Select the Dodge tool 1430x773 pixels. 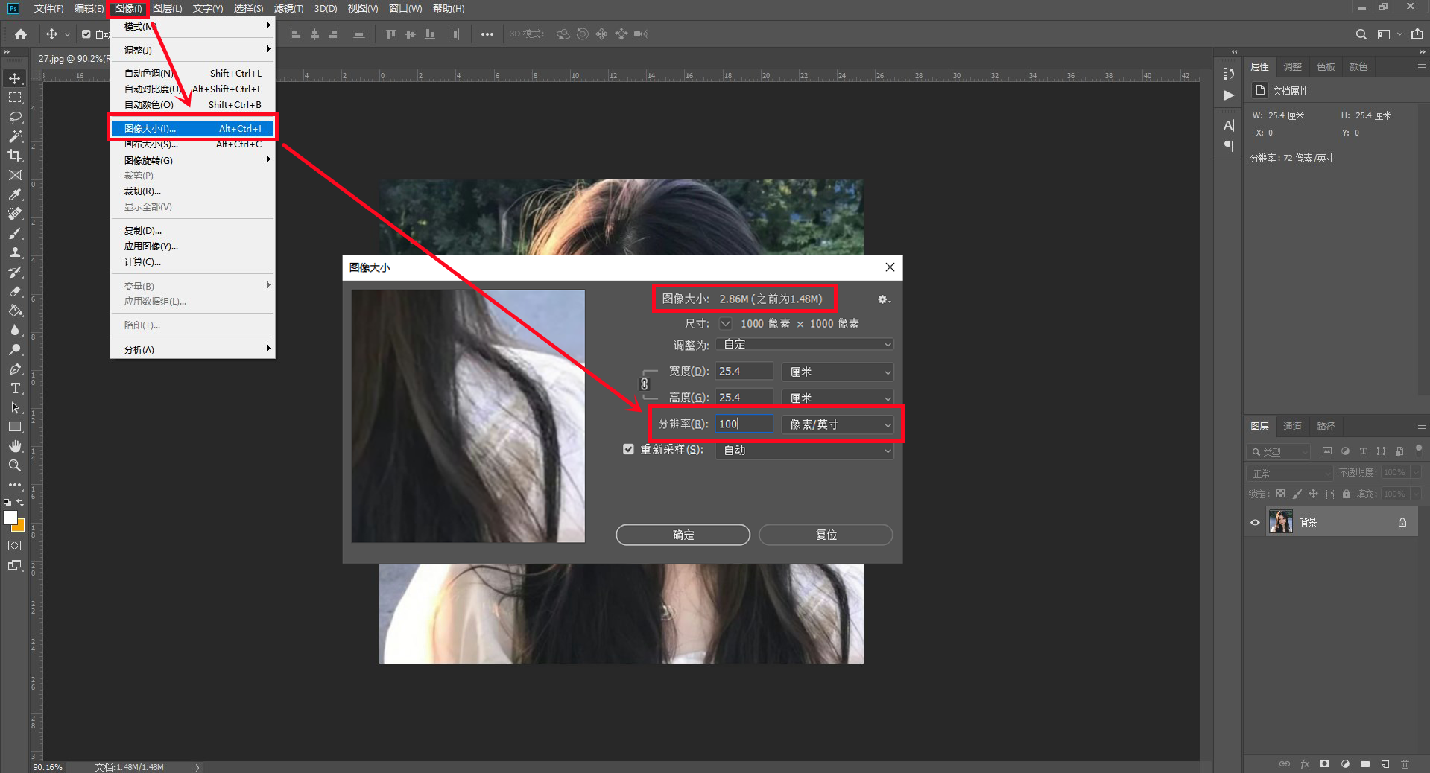[15, 349]
